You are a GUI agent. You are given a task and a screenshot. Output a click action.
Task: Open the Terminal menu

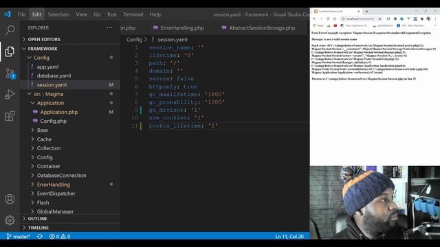point(133,14)
